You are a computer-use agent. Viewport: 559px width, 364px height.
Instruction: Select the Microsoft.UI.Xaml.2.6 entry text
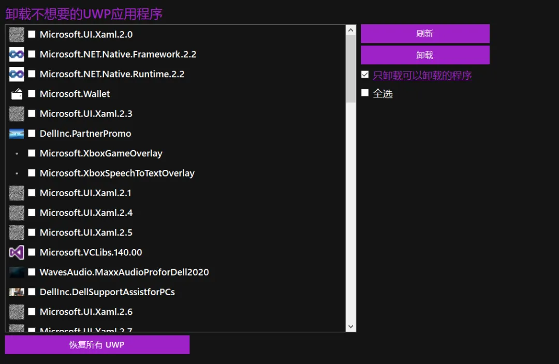click(86, 312)
